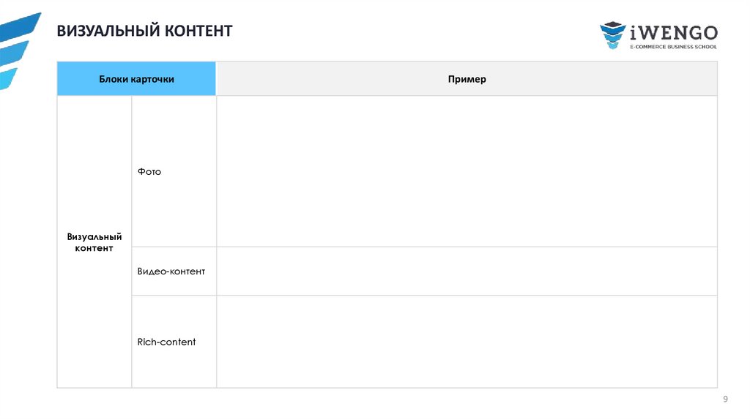
Task: Click the slide page number 9
Action: [x=725, y=399]
